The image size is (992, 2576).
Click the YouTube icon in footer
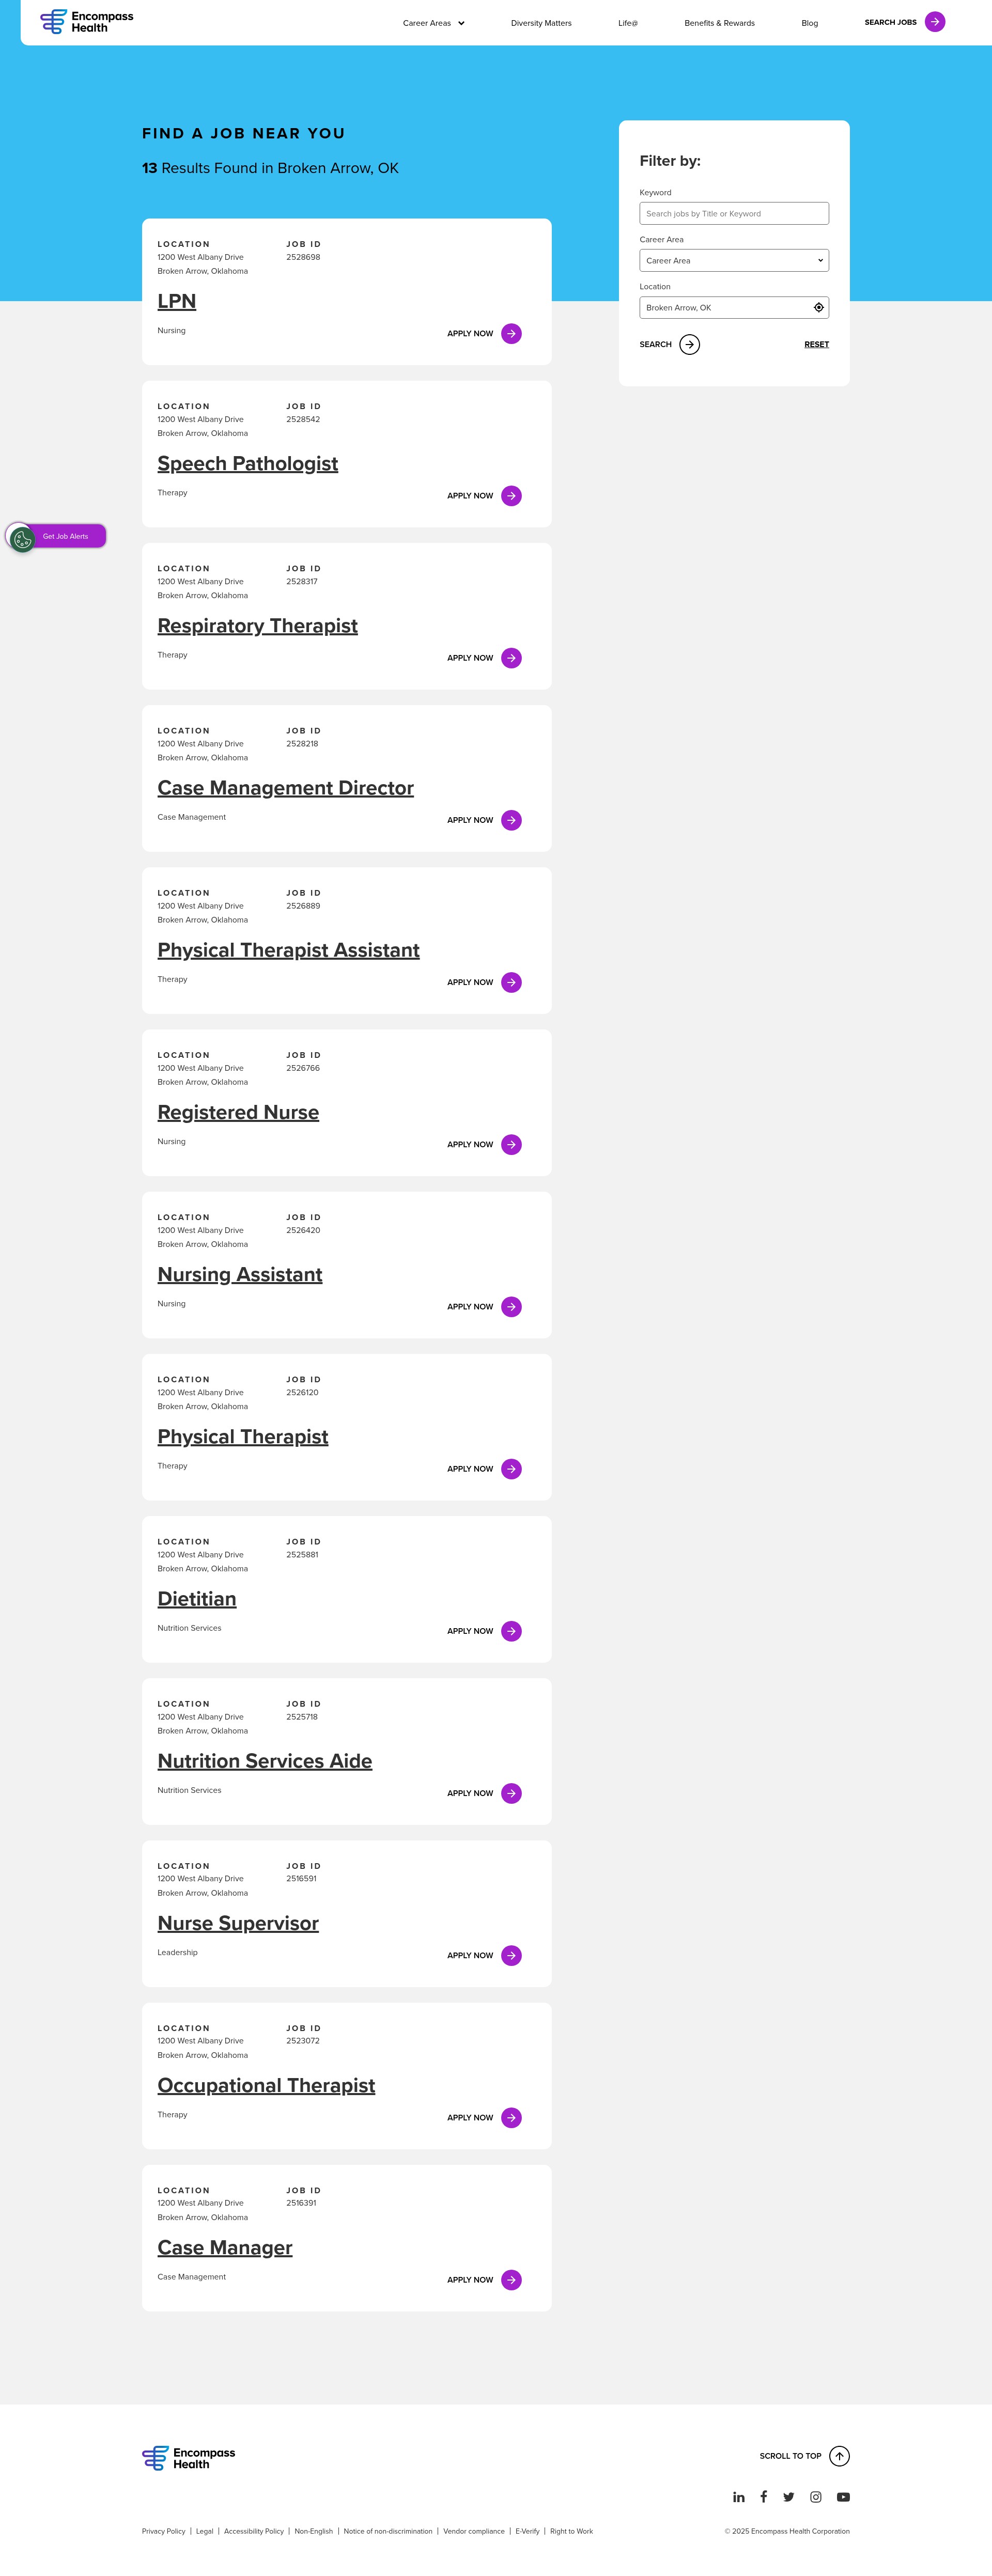[x=843, y=2497]
